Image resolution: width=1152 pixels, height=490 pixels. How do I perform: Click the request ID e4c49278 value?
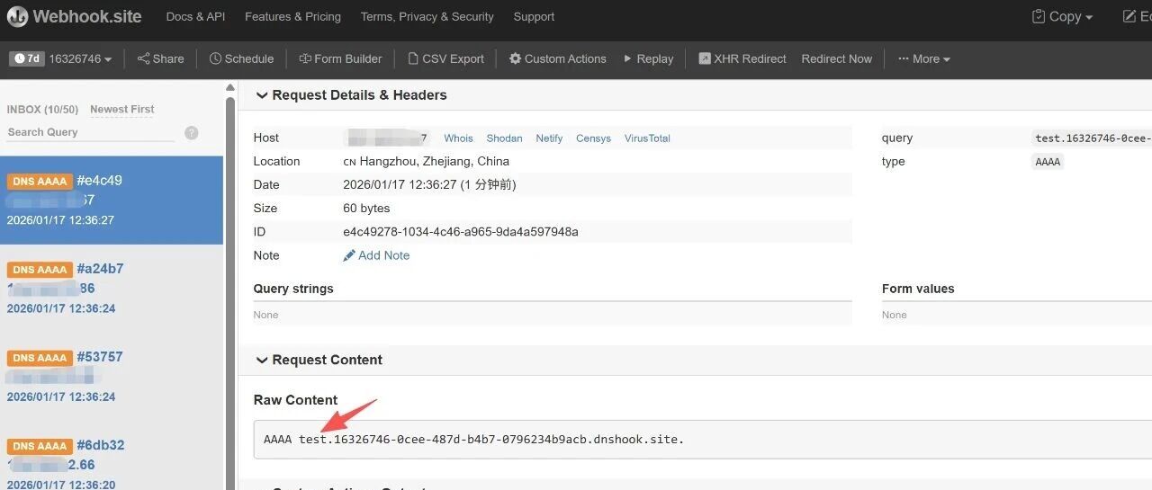tap(461, 232)
